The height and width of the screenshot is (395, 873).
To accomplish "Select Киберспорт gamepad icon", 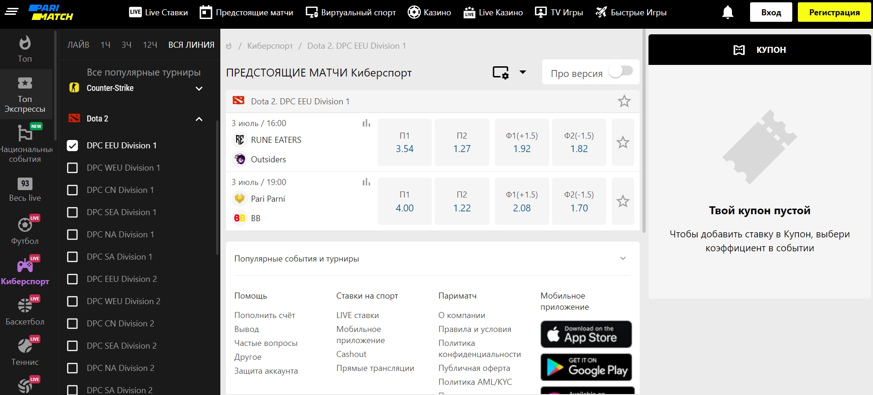I will (x=25, y=266).
